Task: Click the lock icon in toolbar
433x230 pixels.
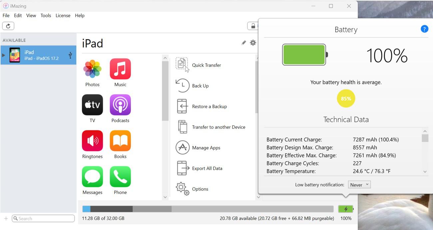Action: (x=253, y=26)
